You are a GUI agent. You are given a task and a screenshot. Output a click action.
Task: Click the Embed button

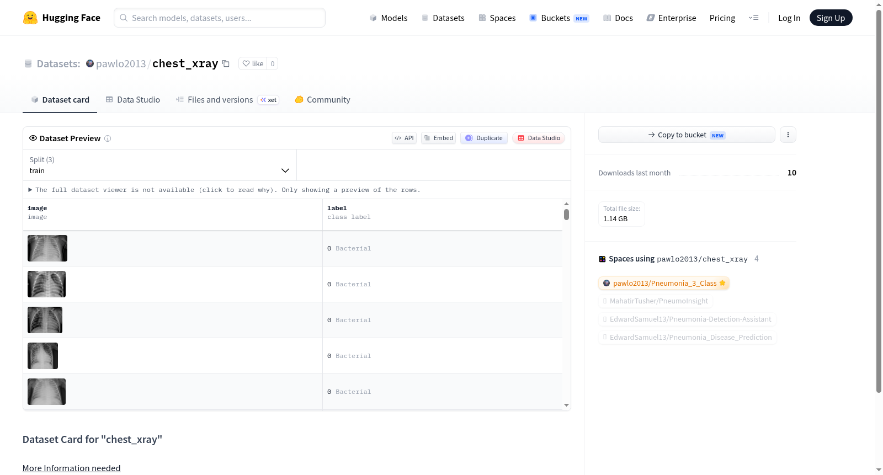coord(438,138)
